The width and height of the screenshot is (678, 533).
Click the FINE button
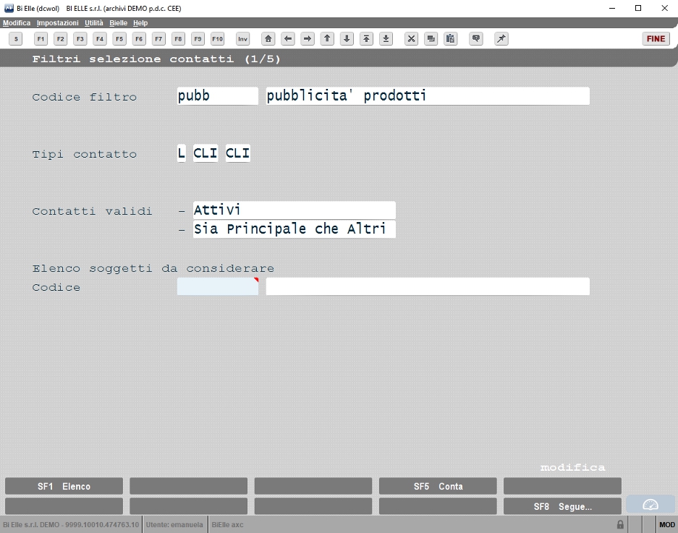(x=656, y=39)
